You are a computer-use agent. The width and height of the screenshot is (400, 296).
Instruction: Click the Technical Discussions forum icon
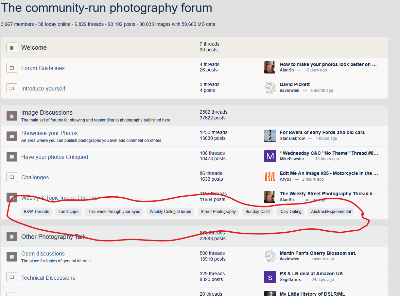(12, 278)
